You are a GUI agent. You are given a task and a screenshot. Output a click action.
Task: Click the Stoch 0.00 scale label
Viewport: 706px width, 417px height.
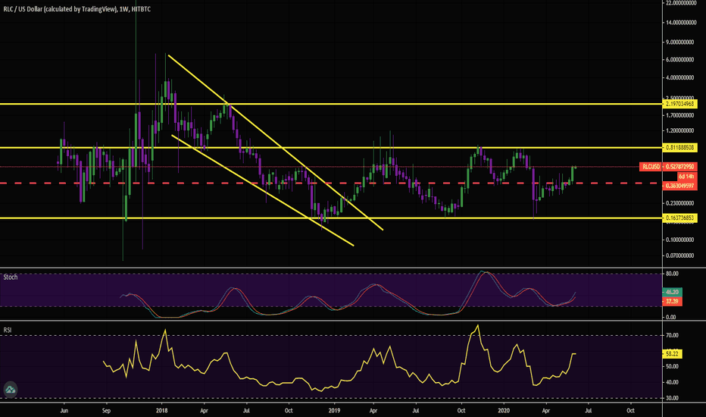point(671,317)
